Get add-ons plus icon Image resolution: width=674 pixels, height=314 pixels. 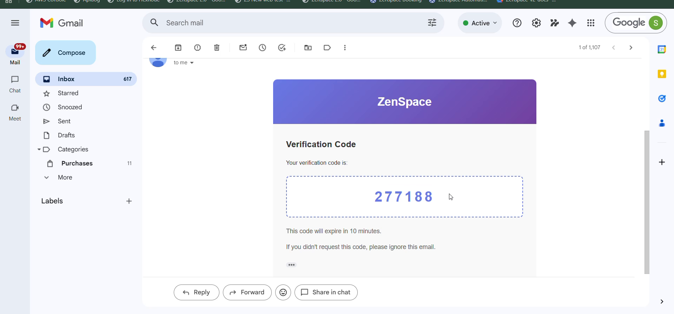click(x=662, y=162)
